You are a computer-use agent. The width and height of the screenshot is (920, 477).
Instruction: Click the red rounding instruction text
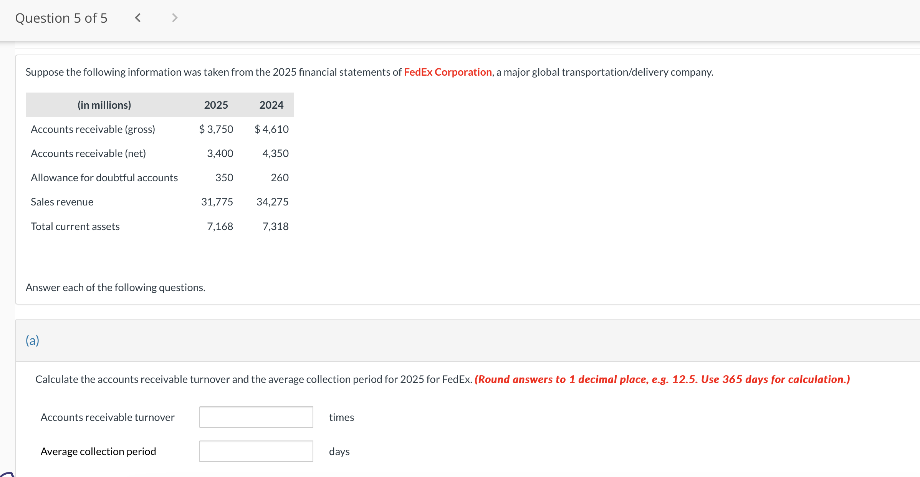pyautogui.click(x=662, y=379)
